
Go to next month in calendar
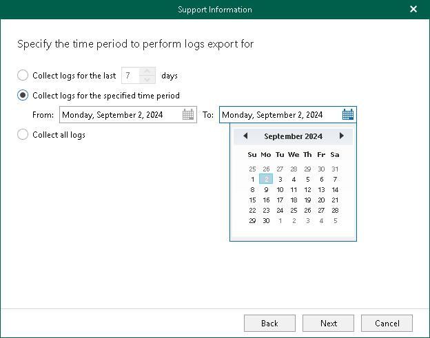[341, 136]
